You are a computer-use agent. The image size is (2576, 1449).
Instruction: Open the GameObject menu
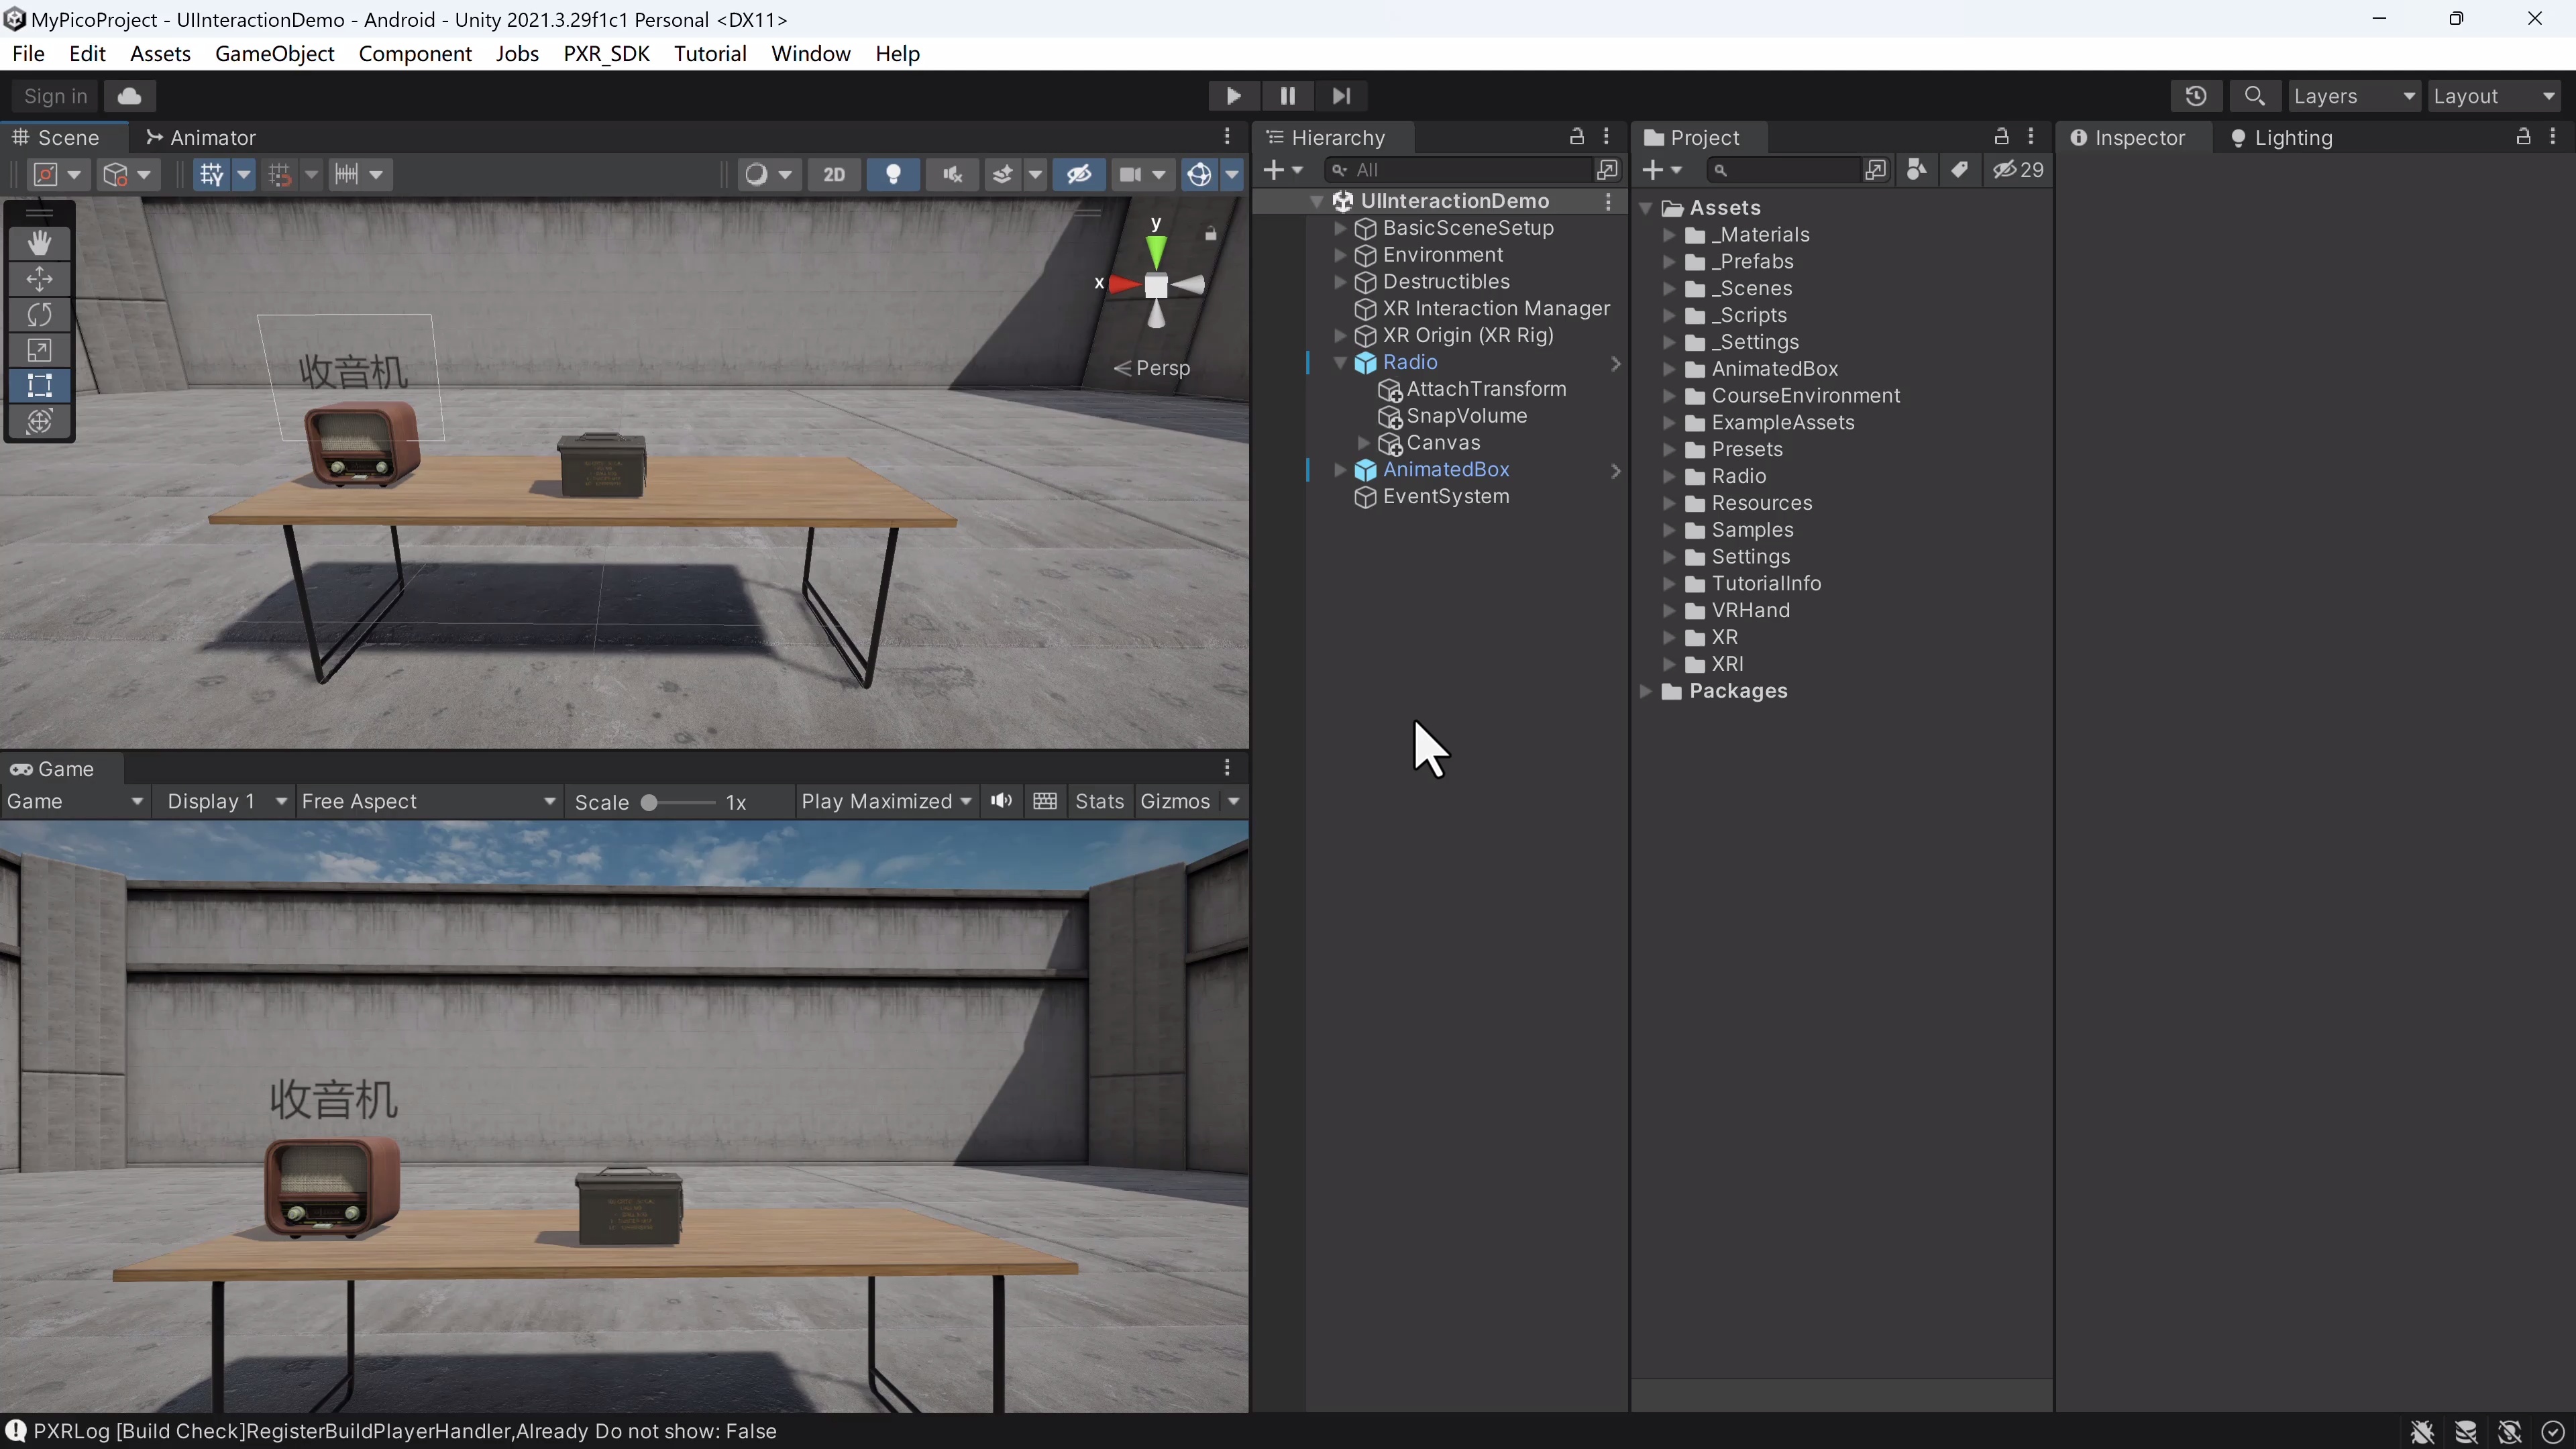coord(274,54)
